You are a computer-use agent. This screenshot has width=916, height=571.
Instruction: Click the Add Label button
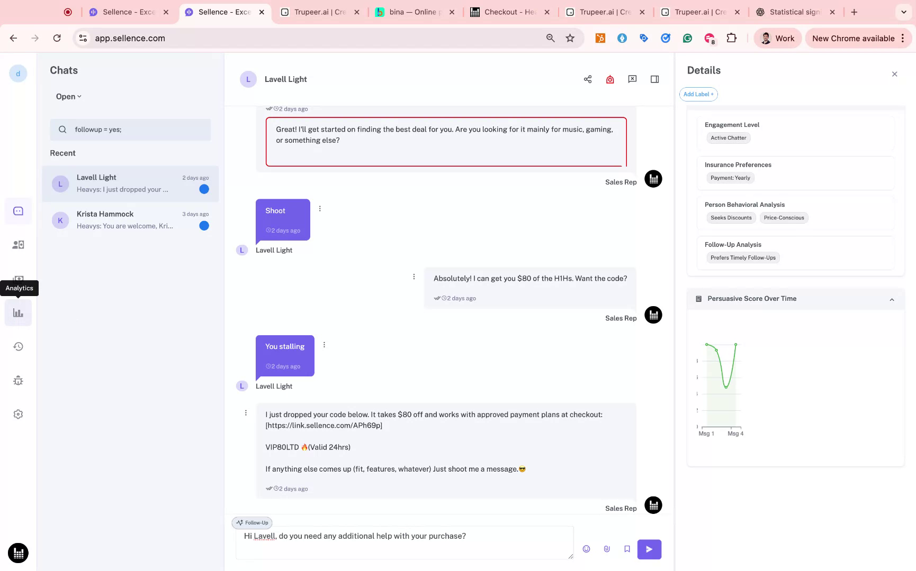coord(698,94)
